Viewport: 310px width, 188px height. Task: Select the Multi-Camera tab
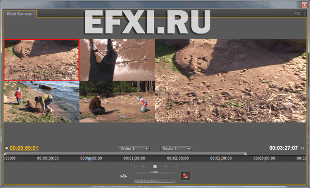tap(19, 14)
